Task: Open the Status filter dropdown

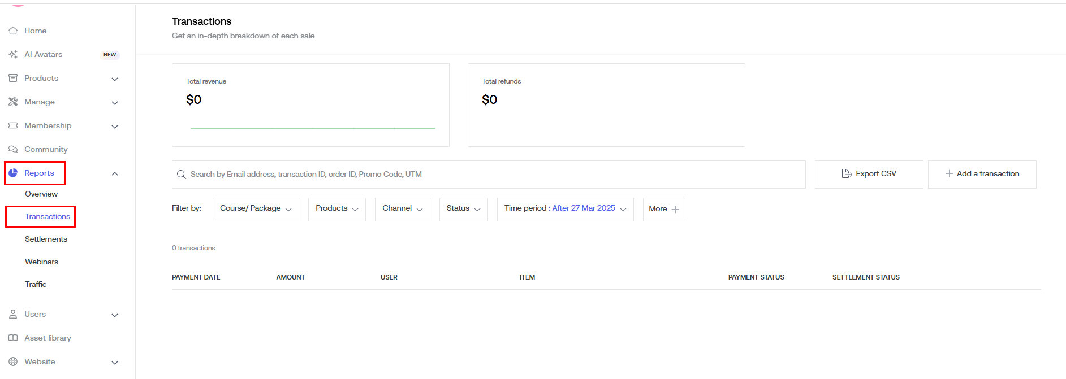Action: pyautogui.click(x=463, y=209)
